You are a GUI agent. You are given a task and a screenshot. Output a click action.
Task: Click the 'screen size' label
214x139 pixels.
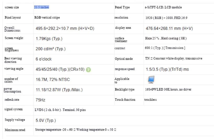point(12,7)
